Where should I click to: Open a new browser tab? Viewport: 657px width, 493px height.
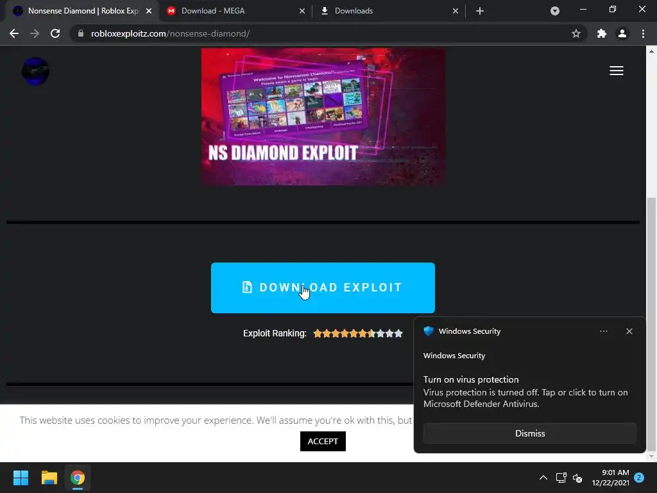pyautogui.click(x=480, y=11)
